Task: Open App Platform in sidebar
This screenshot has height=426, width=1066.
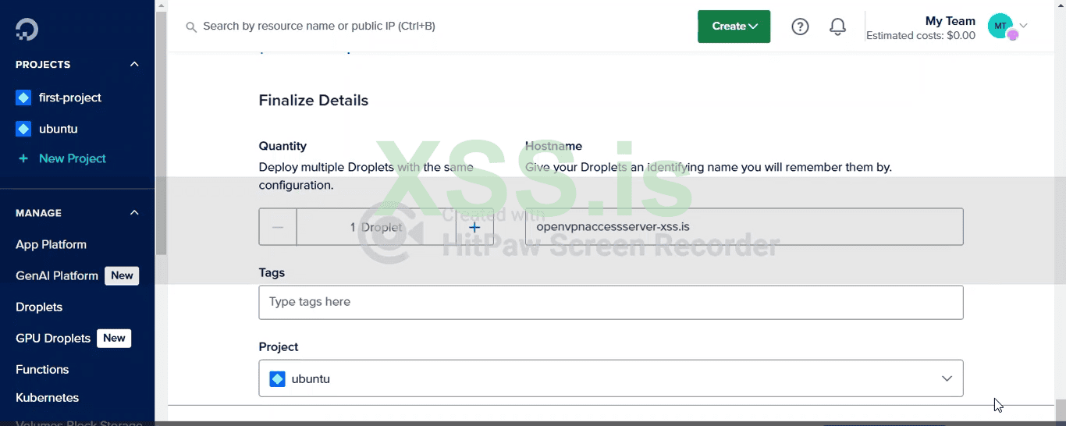Action: 51,244
